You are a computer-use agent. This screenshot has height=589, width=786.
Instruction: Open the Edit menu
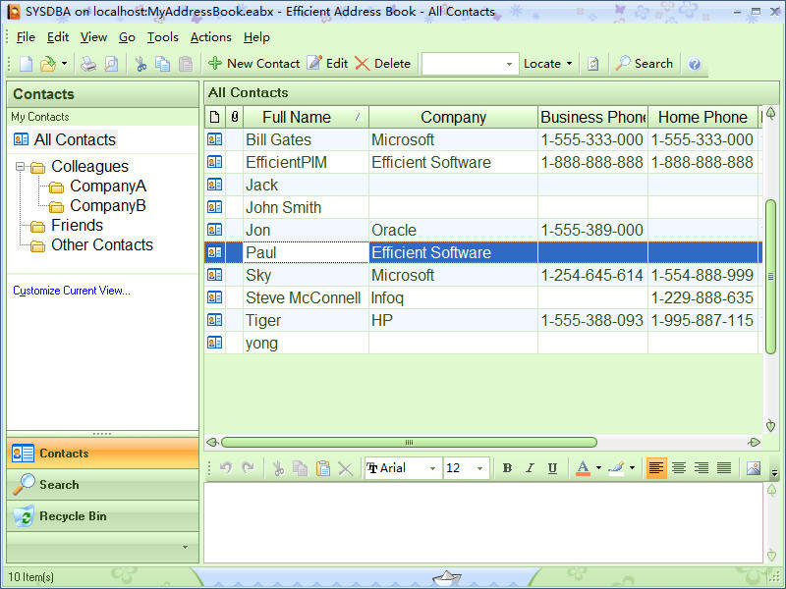click(x=58, y=37)
